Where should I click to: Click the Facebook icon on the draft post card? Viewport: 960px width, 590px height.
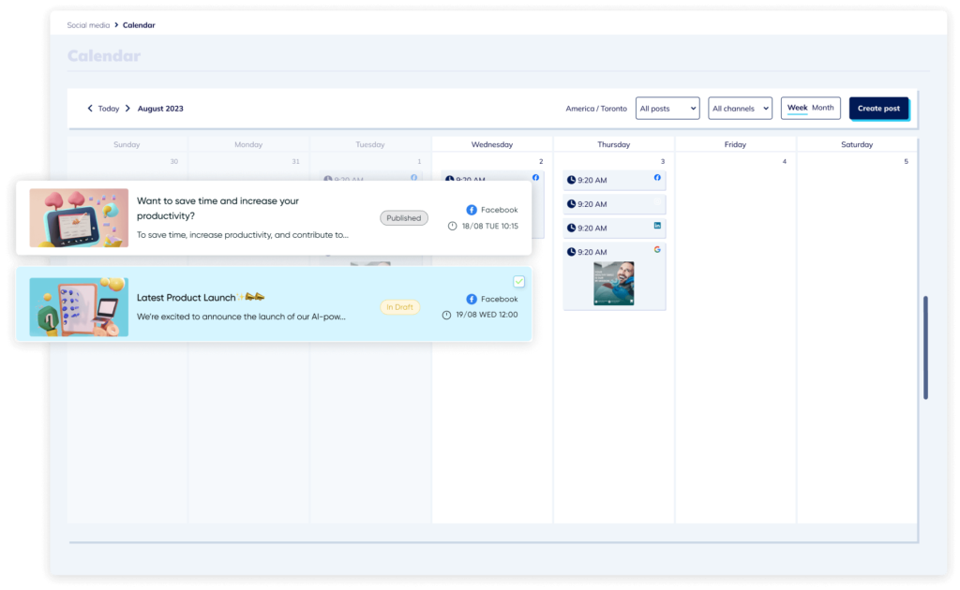(x=472, y=299)
